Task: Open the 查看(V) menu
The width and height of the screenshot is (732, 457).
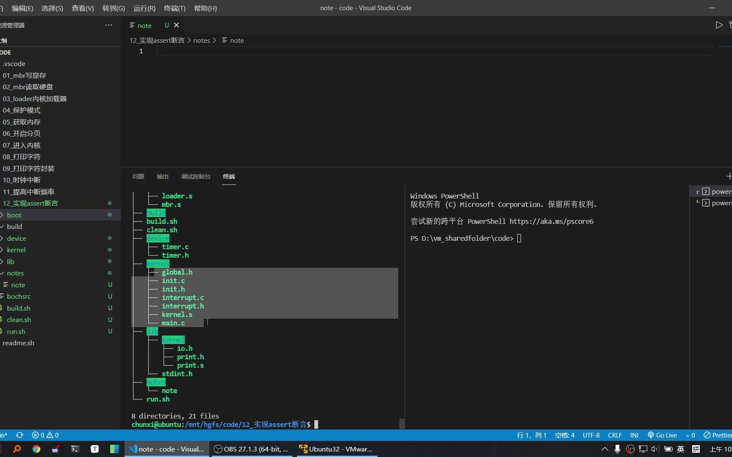Action: pos(83,8)
